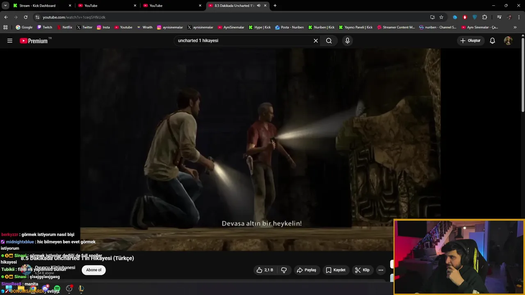Open the Wraith bookmark

144,27
